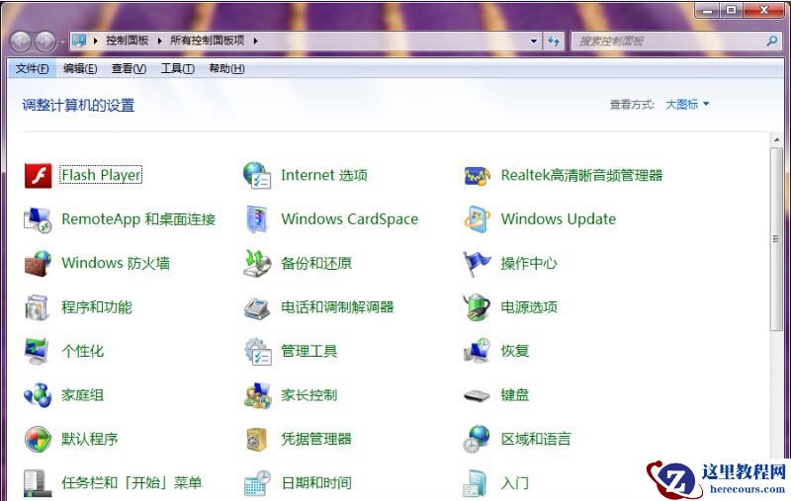Open the Windows CardSpace icon
This screenshot has height=501, width=791.
(x=257, y=219)
